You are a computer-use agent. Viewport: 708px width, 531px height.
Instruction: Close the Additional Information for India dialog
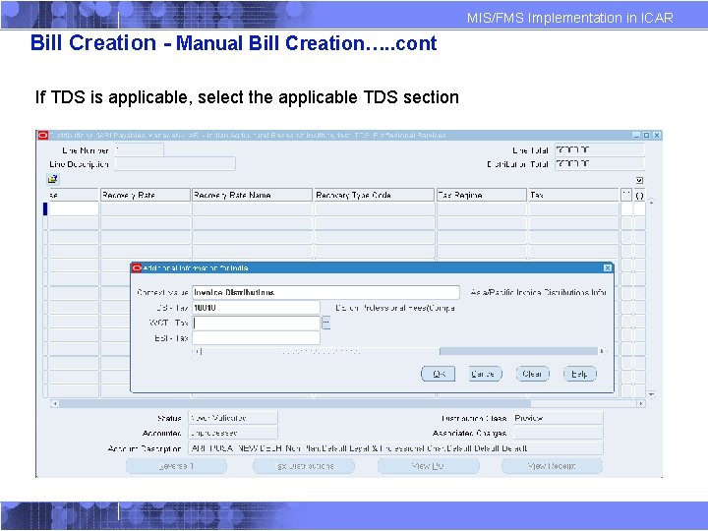click(608, 268)
